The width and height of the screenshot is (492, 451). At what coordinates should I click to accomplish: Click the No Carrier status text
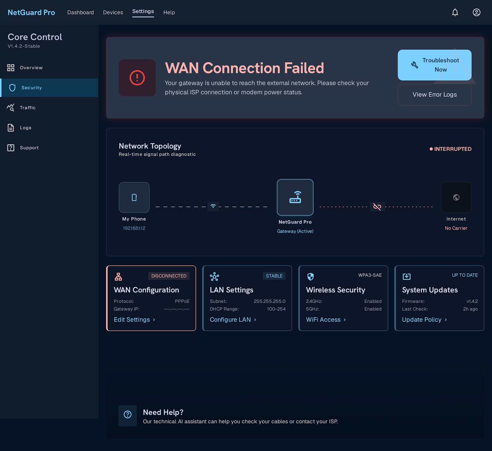(456, 228)
